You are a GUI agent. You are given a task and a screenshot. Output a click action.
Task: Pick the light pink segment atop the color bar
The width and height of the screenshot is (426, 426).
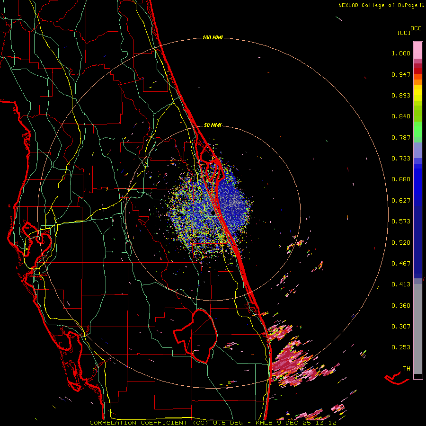[418, 51]
